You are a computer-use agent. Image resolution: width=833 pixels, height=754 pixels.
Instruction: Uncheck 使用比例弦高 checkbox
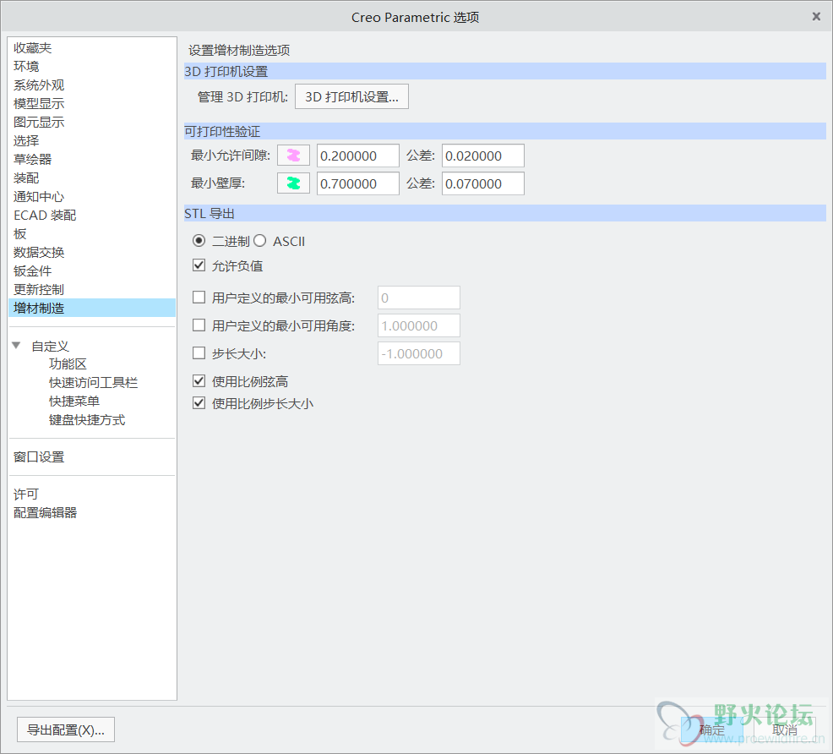199,381
